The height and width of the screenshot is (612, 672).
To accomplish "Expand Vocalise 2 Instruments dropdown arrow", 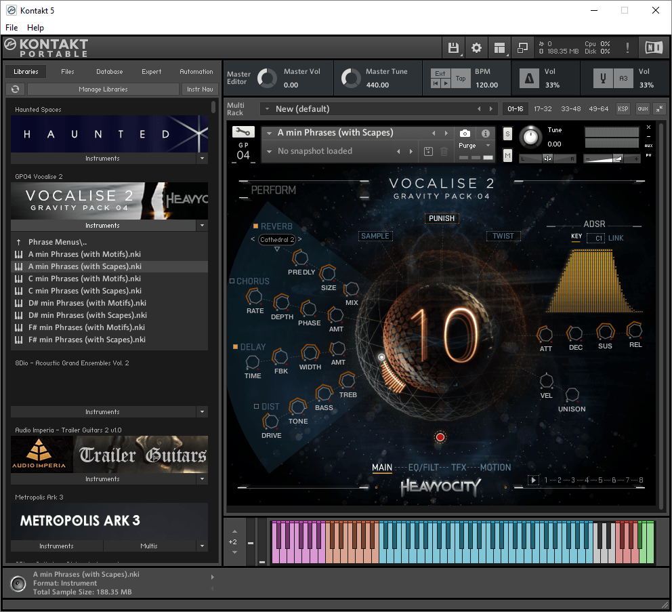I will click(203, 225).
